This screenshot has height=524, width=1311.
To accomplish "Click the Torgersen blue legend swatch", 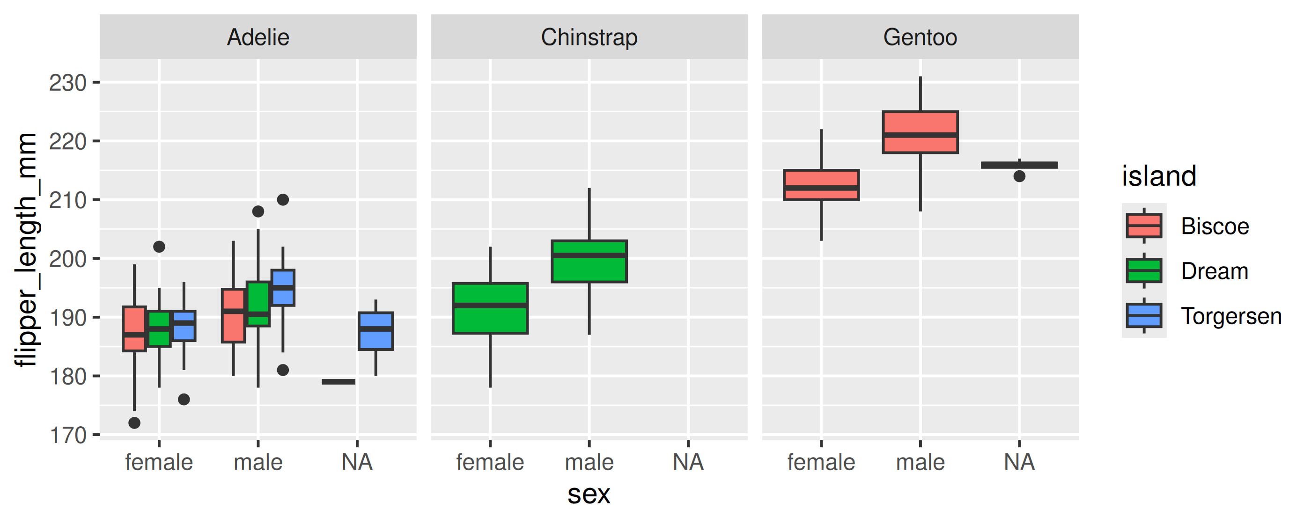I will 1143,315.
